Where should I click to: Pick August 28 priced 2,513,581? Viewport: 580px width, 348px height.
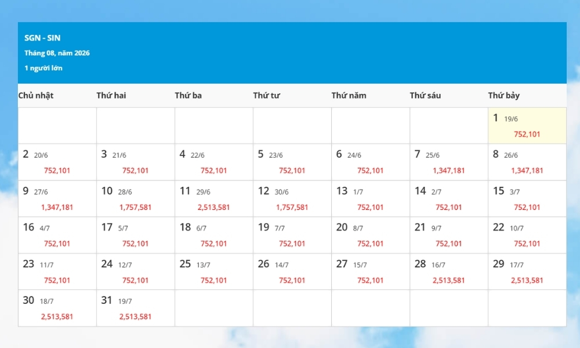pyautogui.click(x=449, y=271)
